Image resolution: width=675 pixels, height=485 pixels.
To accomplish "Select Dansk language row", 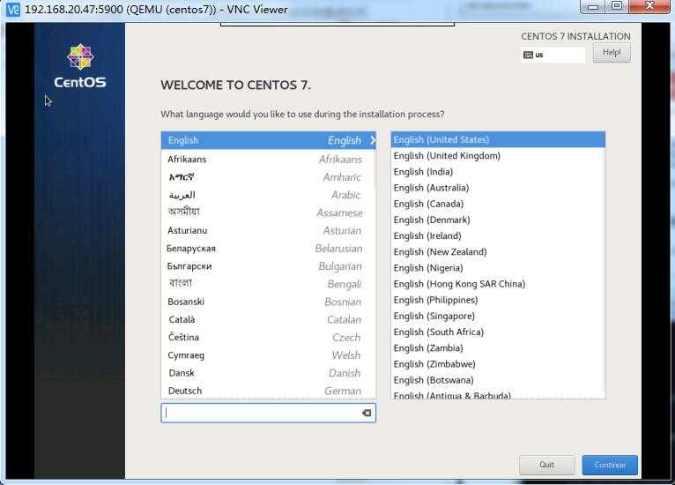I will 268,373.
